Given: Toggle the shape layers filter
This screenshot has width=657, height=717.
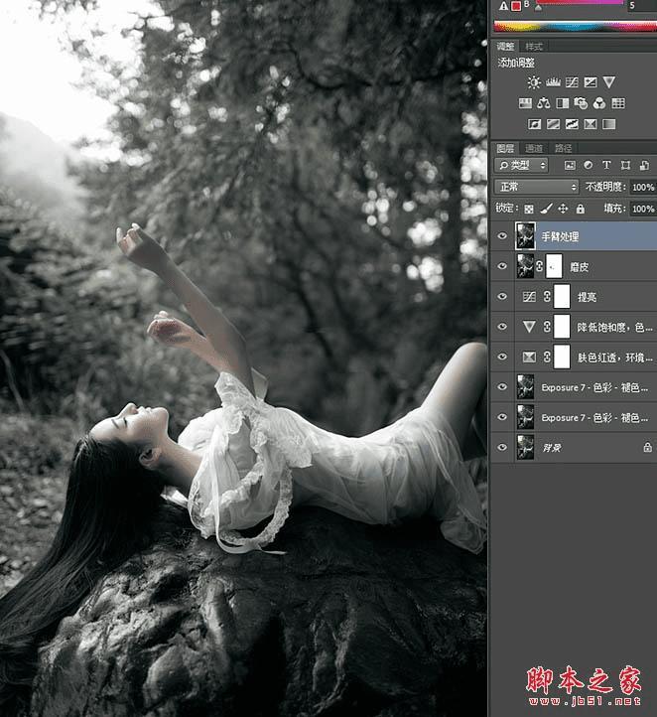Looking at the screenshot, I should pos(625,165).
